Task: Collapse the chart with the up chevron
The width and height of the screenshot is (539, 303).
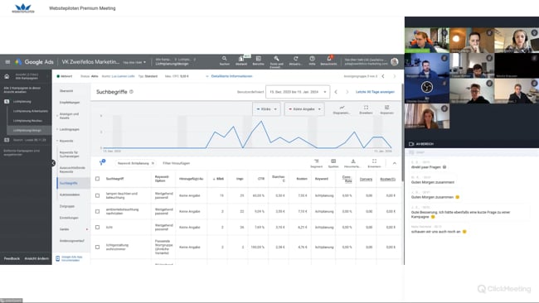Action: pos(394,163)
